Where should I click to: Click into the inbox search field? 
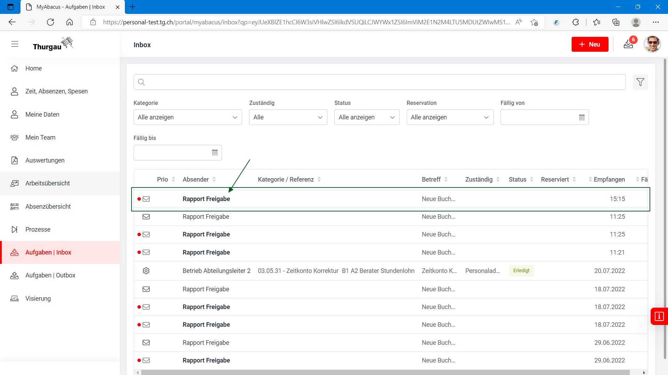[379, 82]
